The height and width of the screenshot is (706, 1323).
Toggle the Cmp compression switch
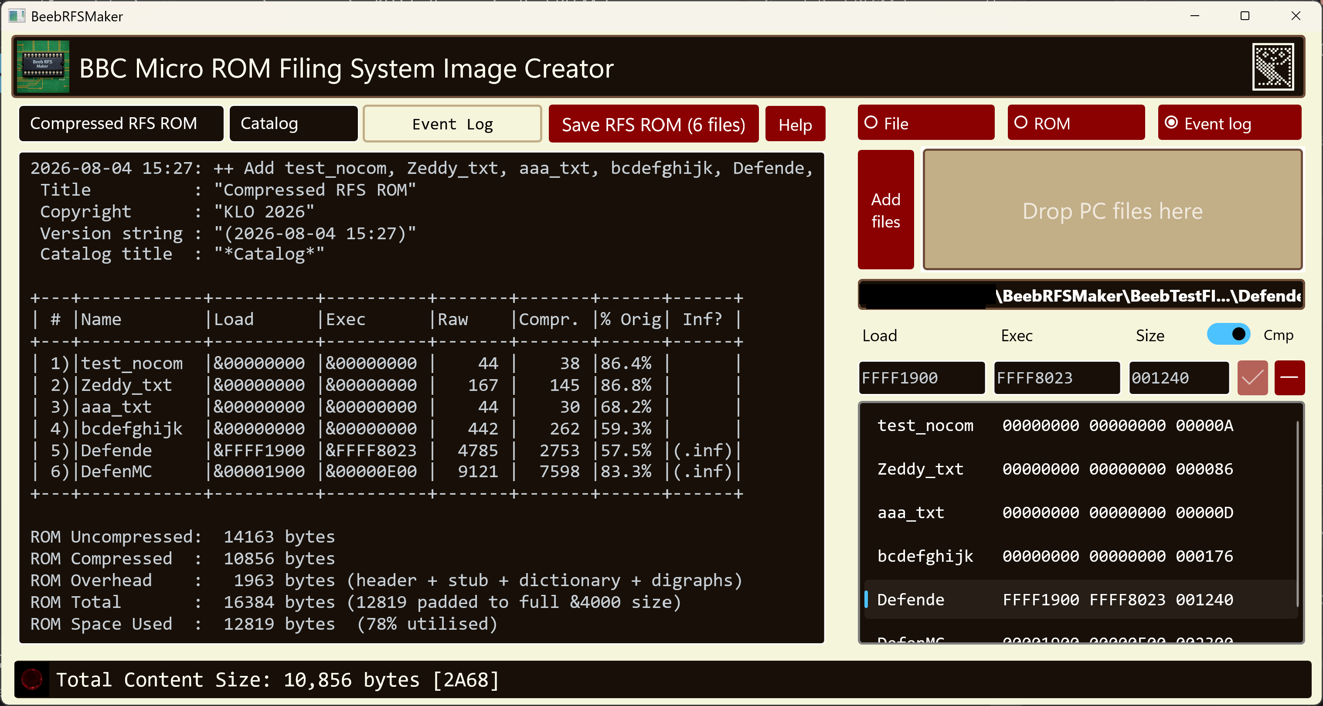pos(1228,334)
